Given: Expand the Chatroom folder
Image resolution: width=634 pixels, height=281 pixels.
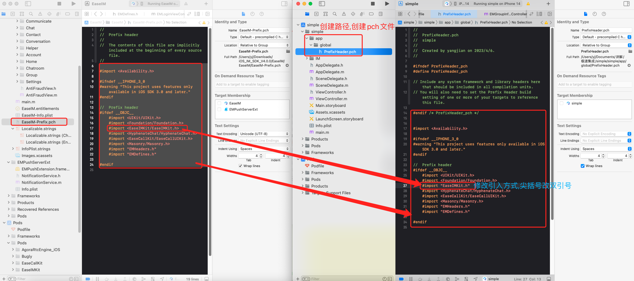Looking at the screenshot, I should click(17, 68).
